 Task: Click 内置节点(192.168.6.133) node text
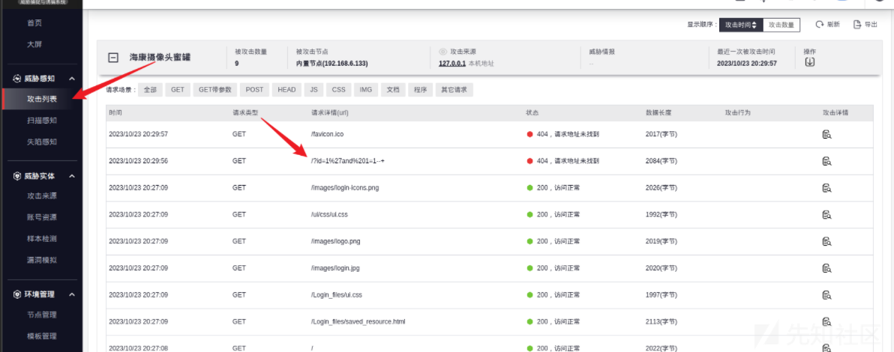pyautogui.click(x=331, y=63)
